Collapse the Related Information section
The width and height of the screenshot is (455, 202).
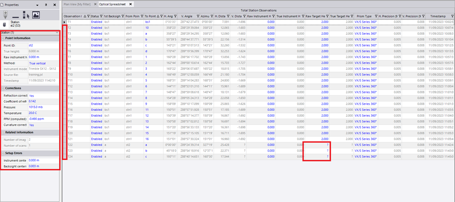(x=3, y=132)
